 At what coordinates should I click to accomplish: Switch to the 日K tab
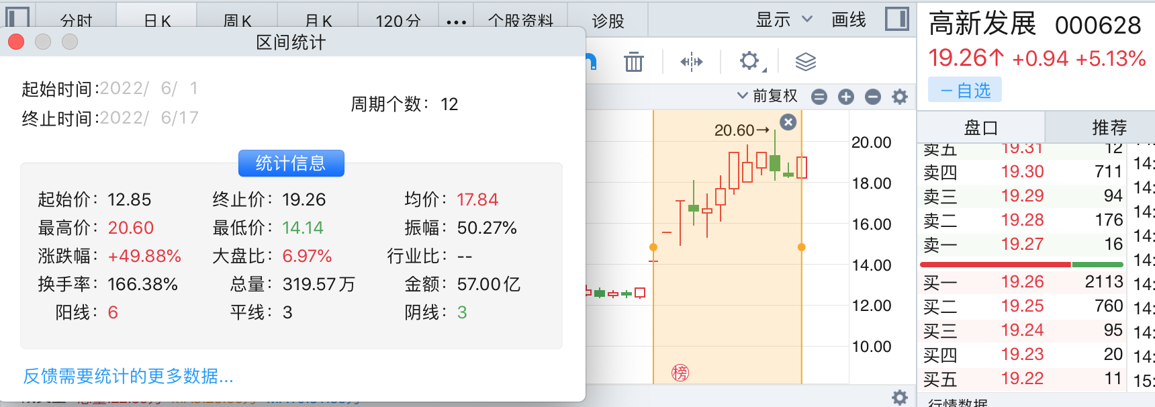click(x=157, y=20)
